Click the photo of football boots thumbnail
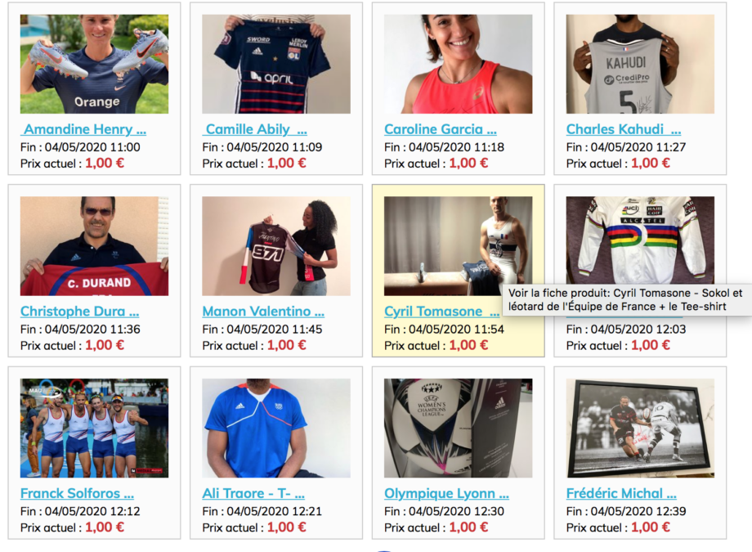Screen dimensions: 752x552 pyautogui.click(x=95, y=64)
